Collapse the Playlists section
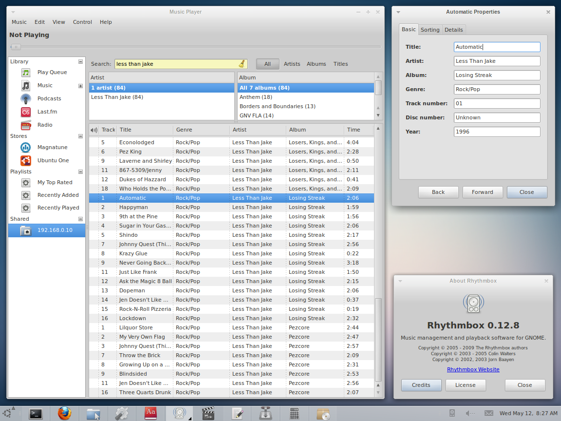This screenshot has height=421, width=561. [x=80, y=172]
